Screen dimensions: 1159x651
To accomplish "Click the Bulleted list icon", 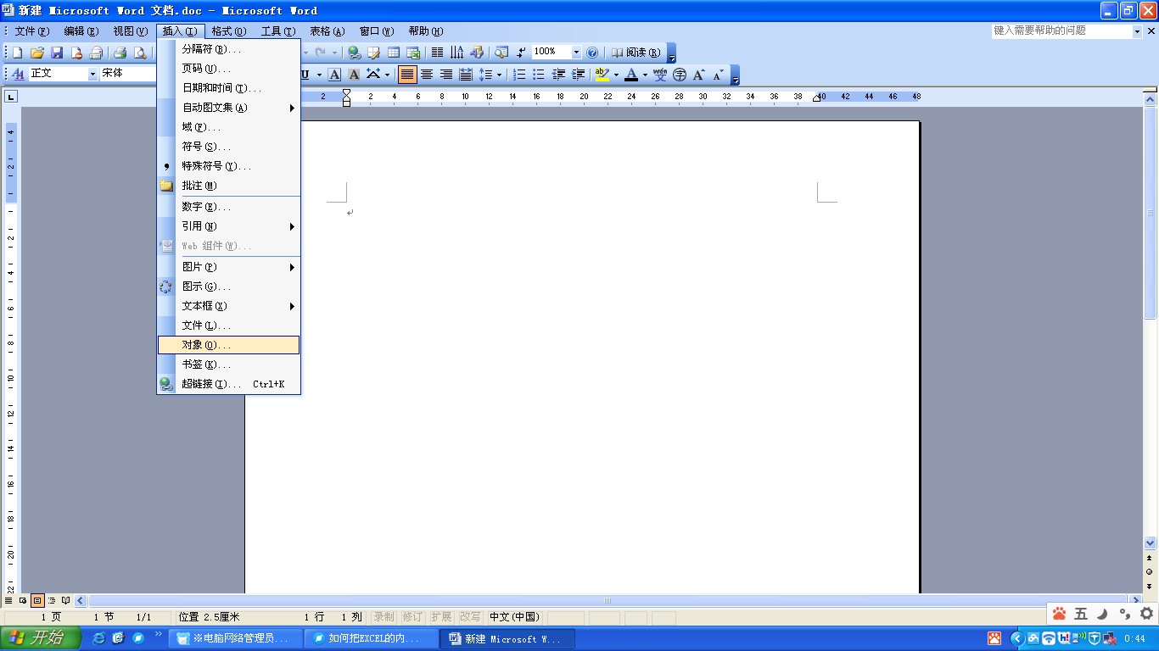I will (538, 75).
